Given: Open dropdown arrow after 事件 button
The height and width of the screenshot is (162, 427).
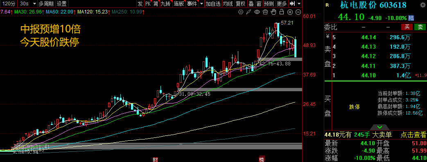Looking at the screenshot, I should click(201, 4).
